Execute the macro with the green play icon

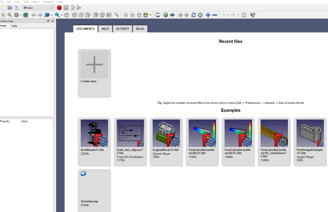[79, 7]
